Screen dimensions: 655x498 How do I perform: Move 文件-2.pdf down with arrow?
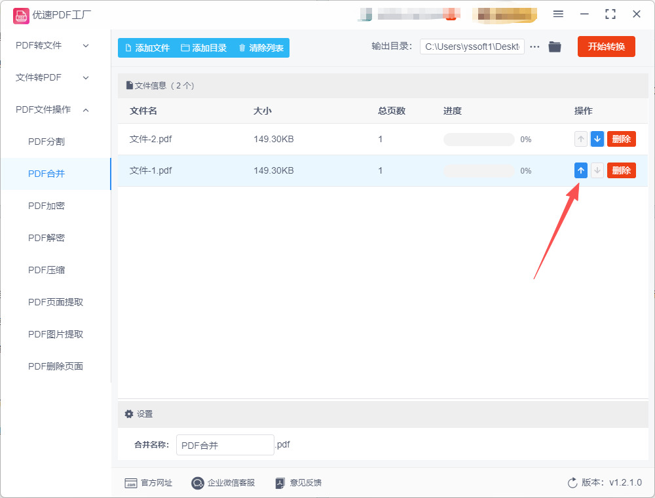click(x=597, y=139)
